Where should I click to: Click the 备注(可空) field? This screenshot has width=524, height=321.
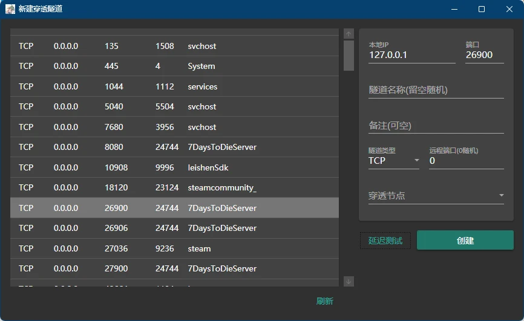436,126
